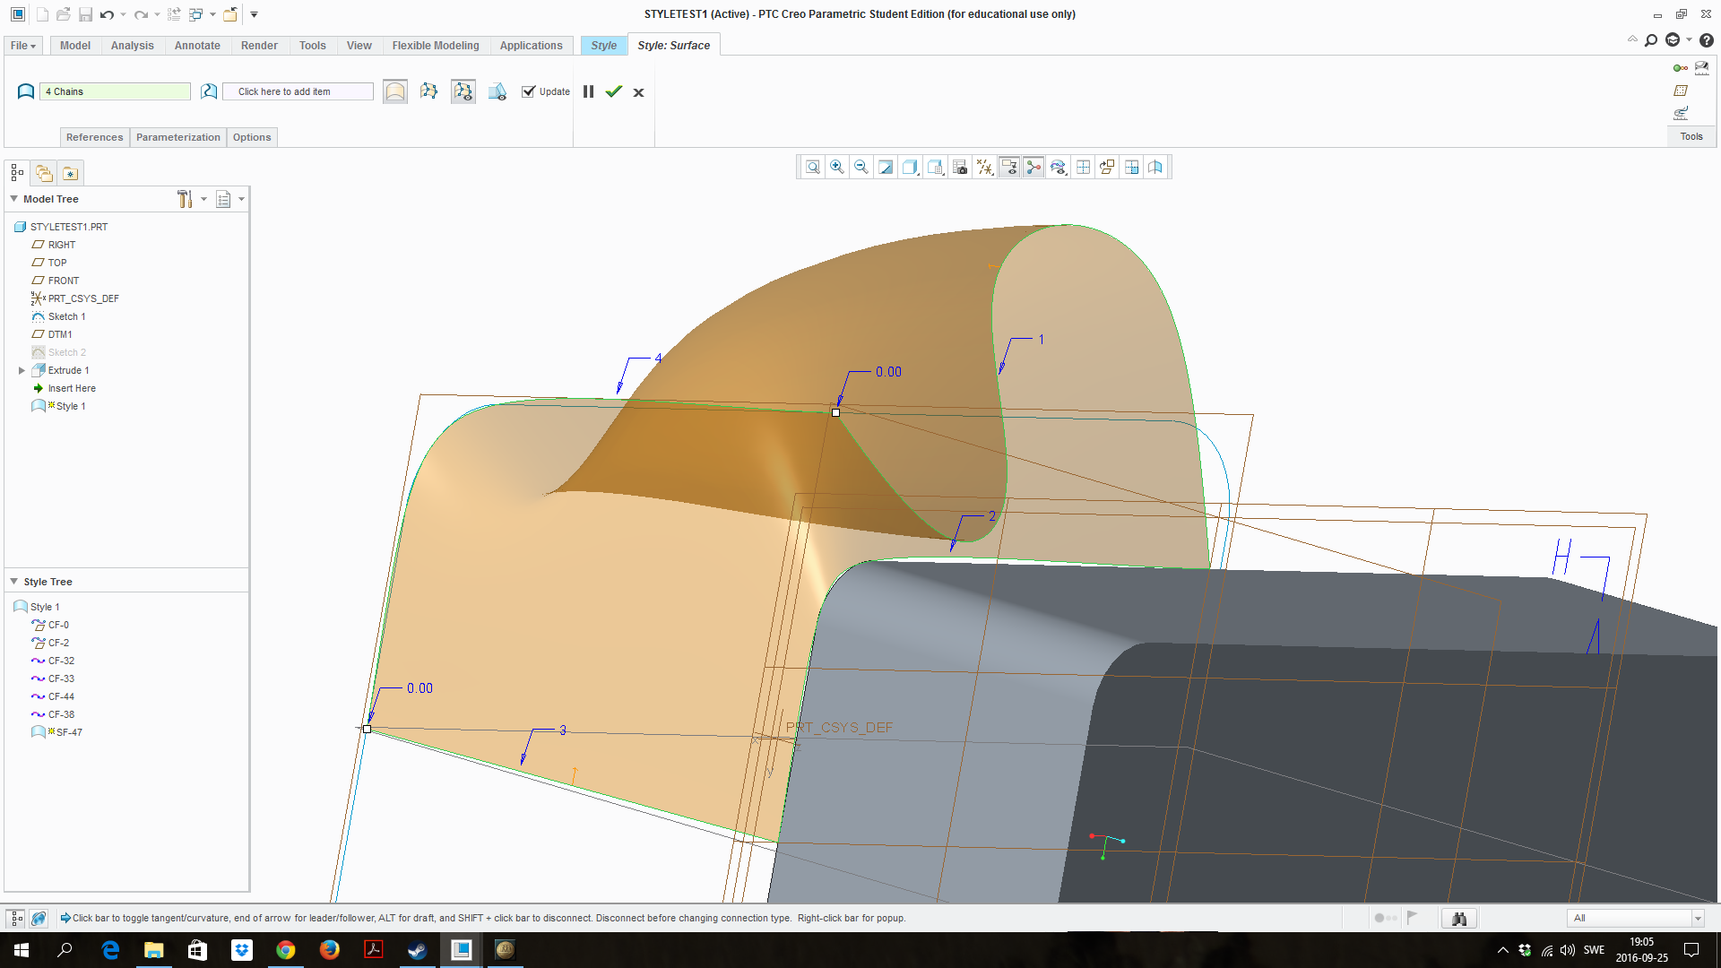The width and height of the screenshot is (1721, 968).
Task: Toggle the solid preview eye icon
Action: (497, 91)
